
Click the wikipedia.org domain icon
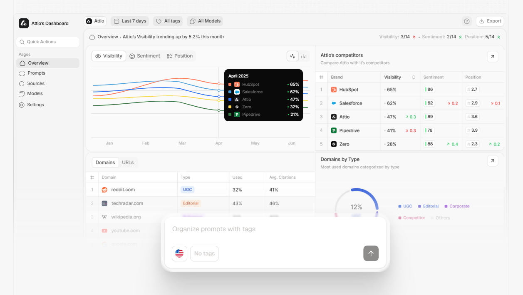click(x=104, y=217)
